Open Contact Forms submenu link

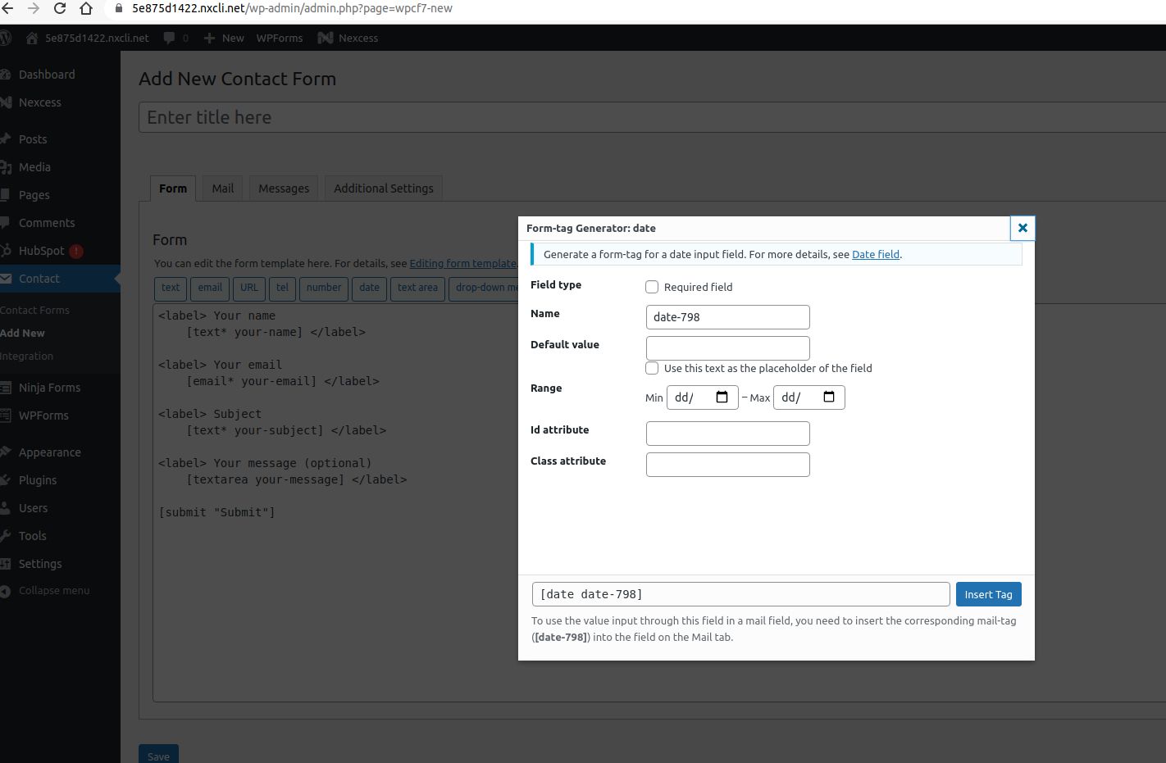[x=34, y=310]
